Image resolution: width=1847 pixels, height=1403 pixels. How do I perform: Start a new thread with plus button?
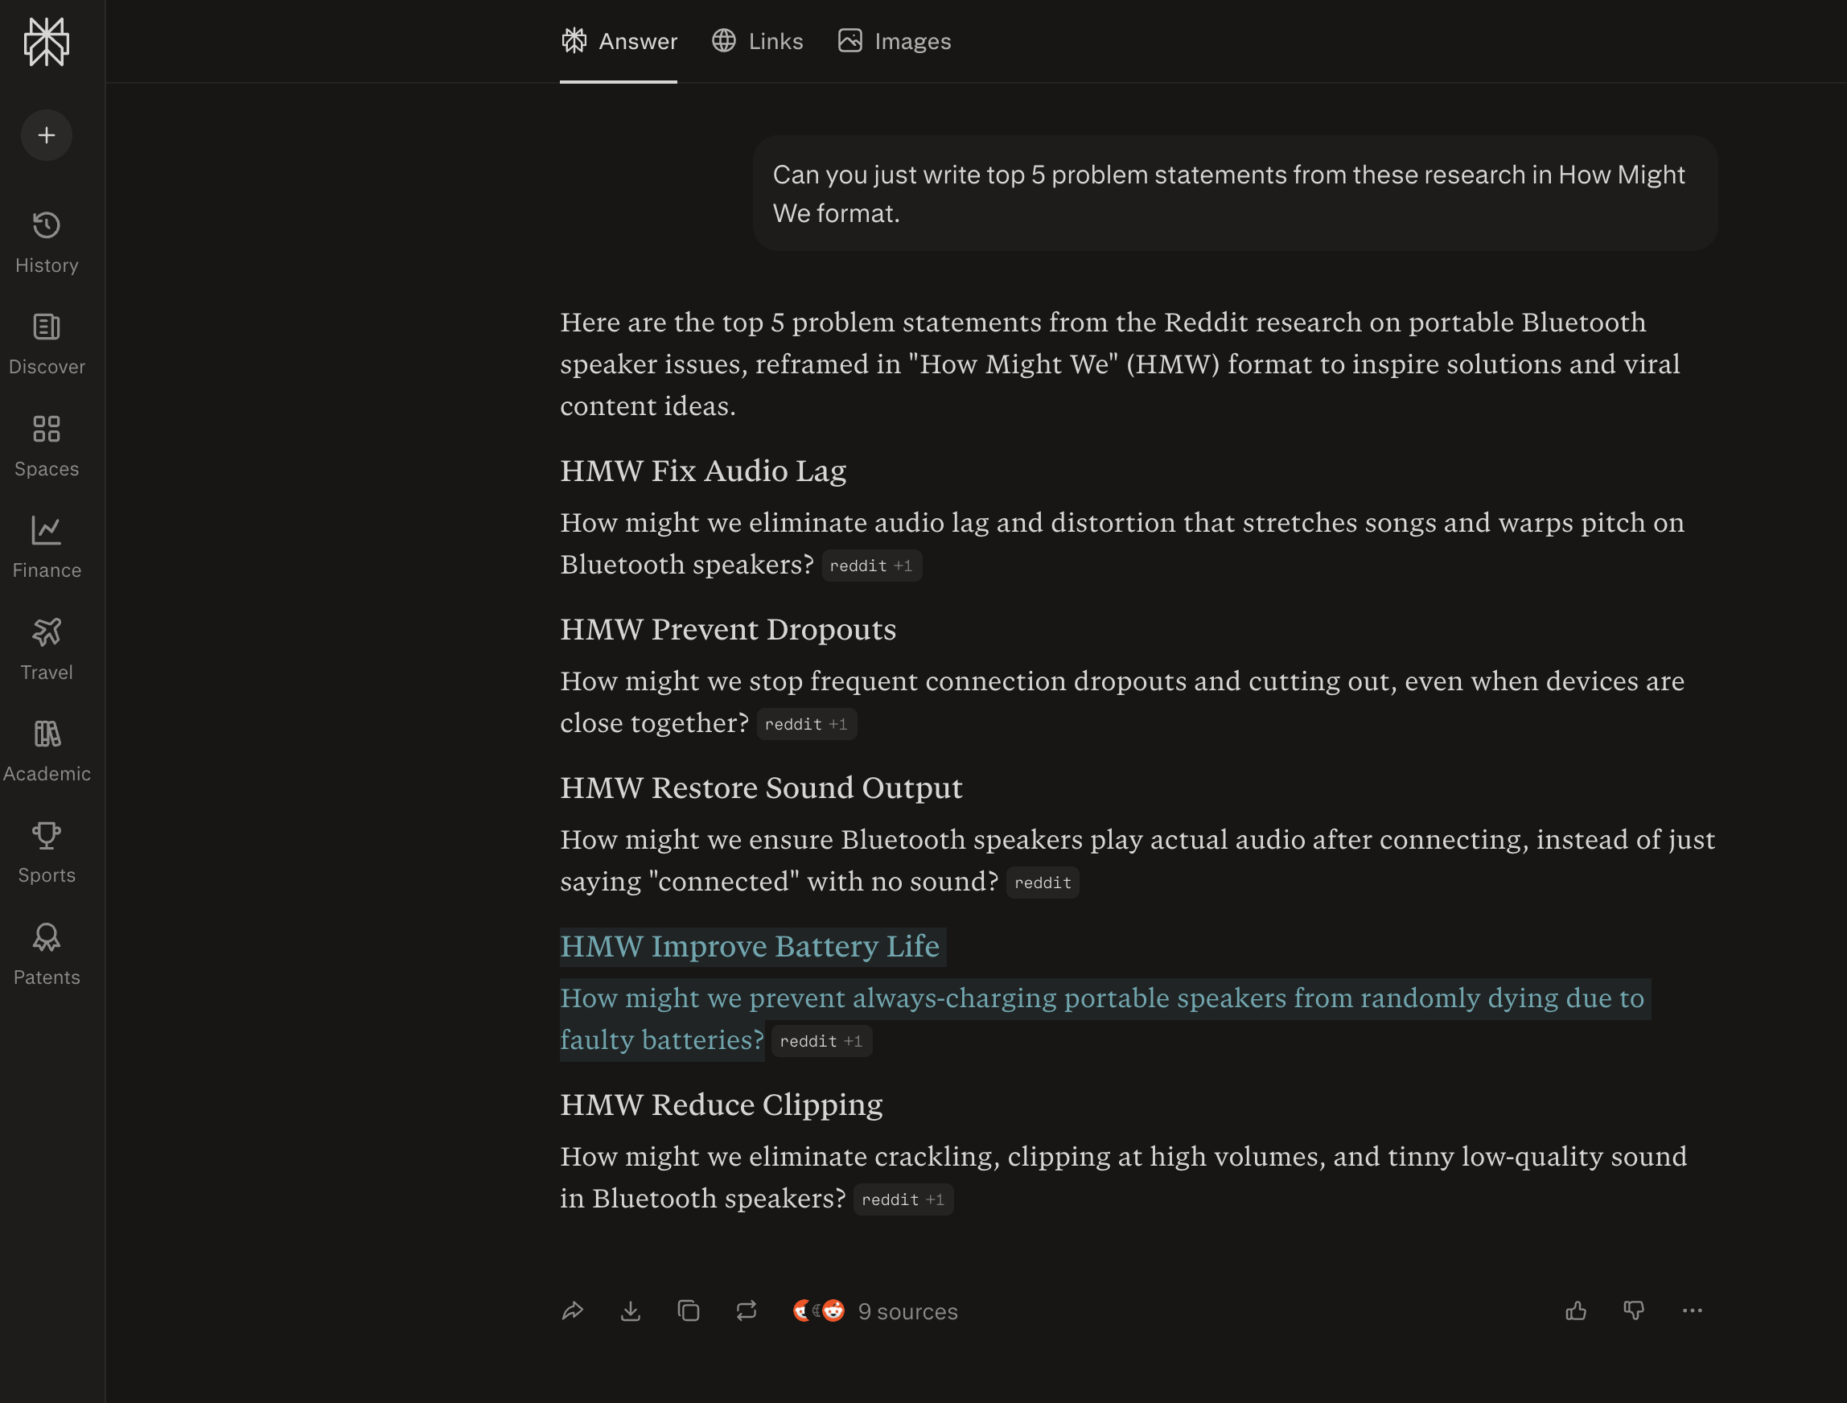coord(47,135)
